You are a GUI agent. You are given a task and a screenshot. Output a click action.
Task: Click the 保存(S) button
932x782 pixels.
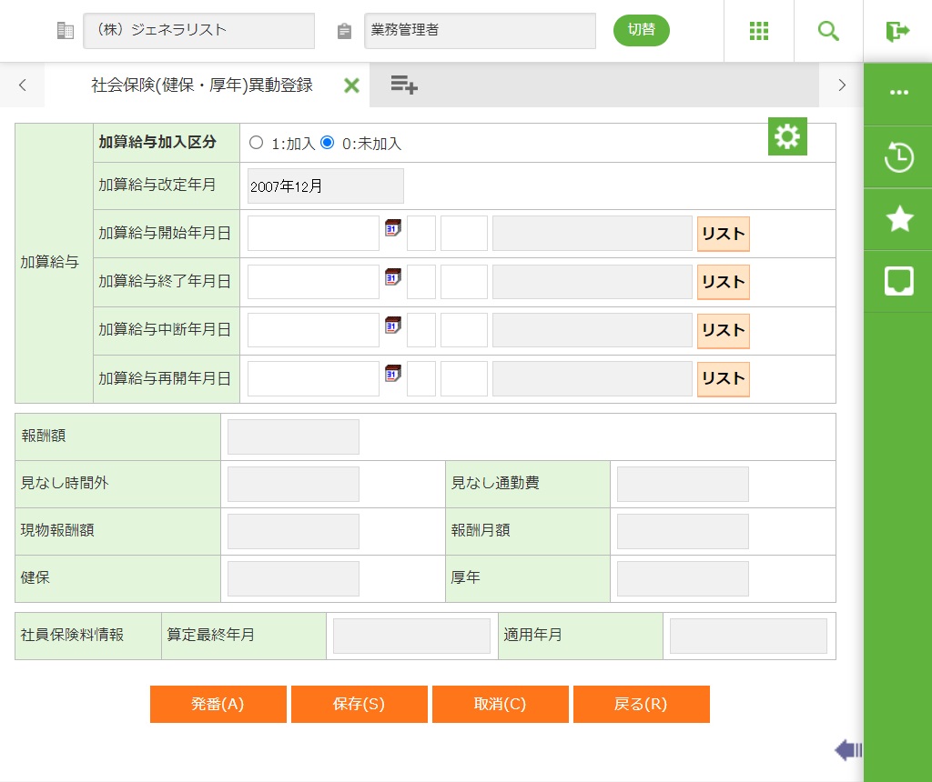pyautogui.click(x=359, y=704)
